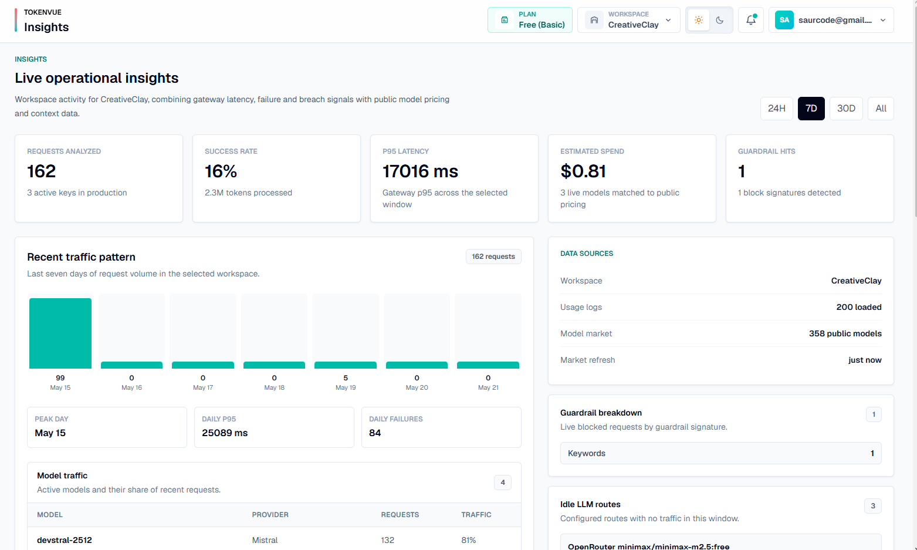Viewport: 917px width, 550px height.
Task: Select the May 17 traffic bar
Action: pyautogui.click(x=203, y=365)
